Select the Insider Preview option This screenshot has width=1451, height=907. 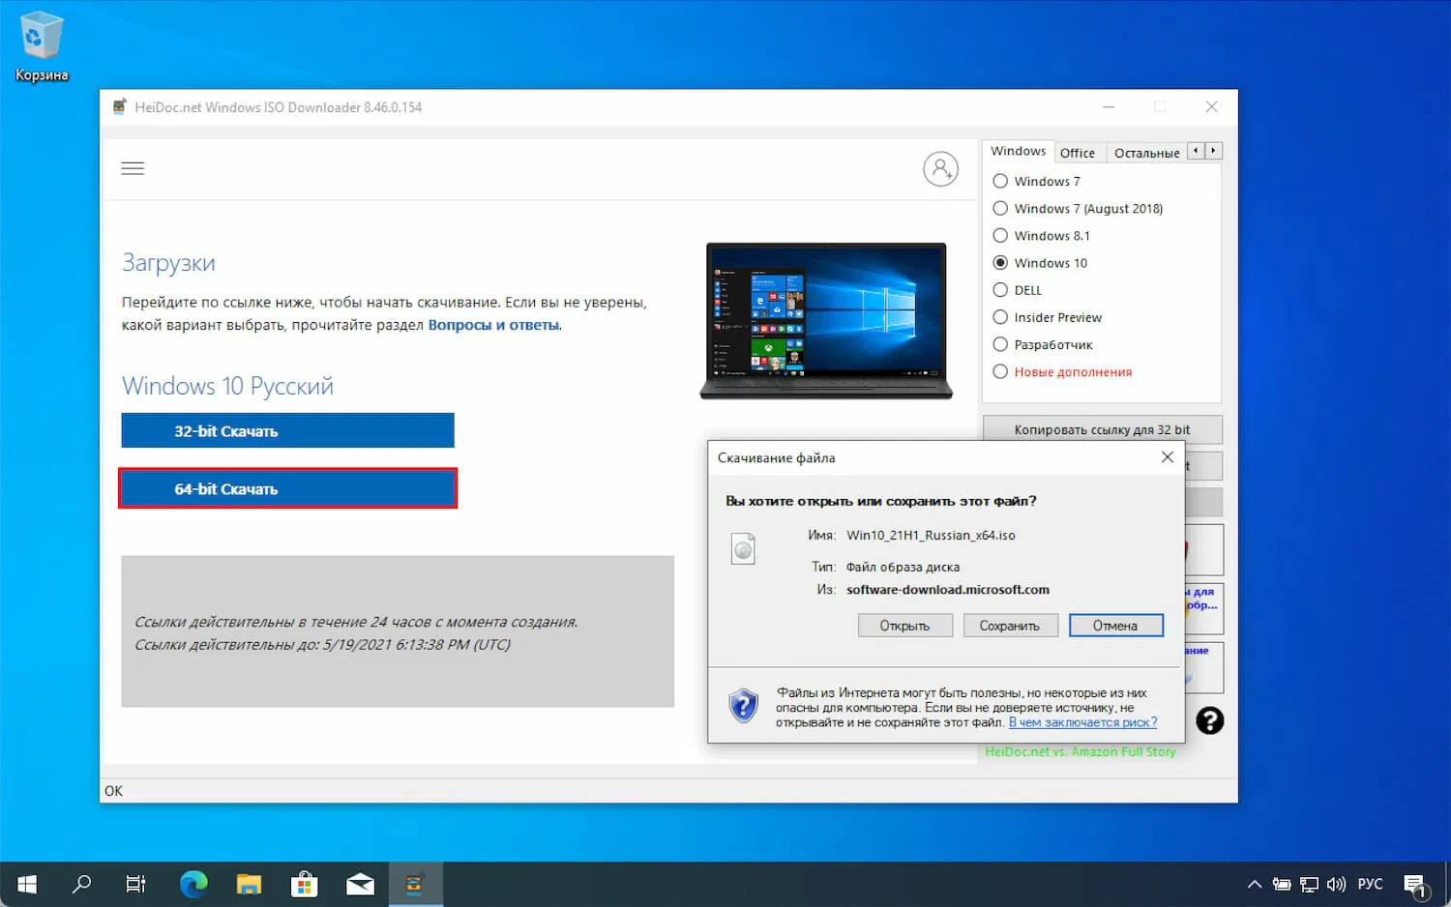click(x=999, y=317)
